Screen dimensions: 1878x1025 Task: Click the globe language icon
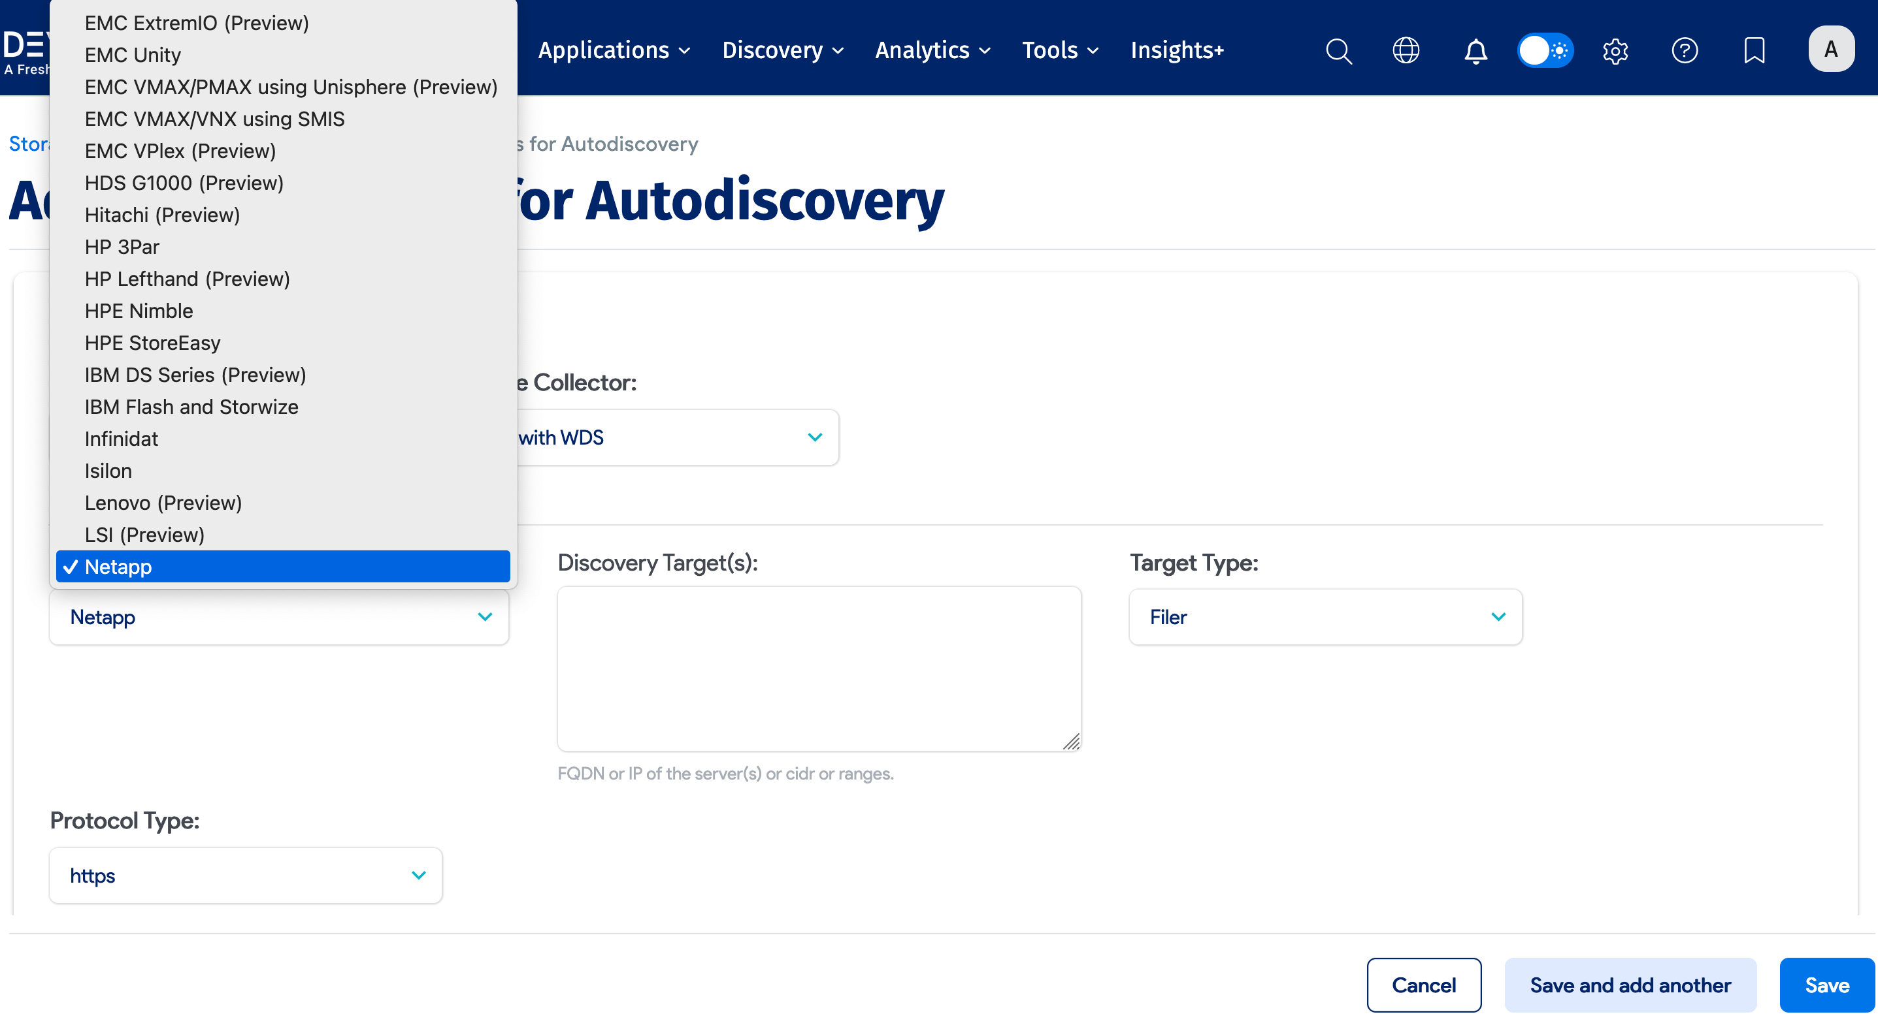[x=1406, y=50]
